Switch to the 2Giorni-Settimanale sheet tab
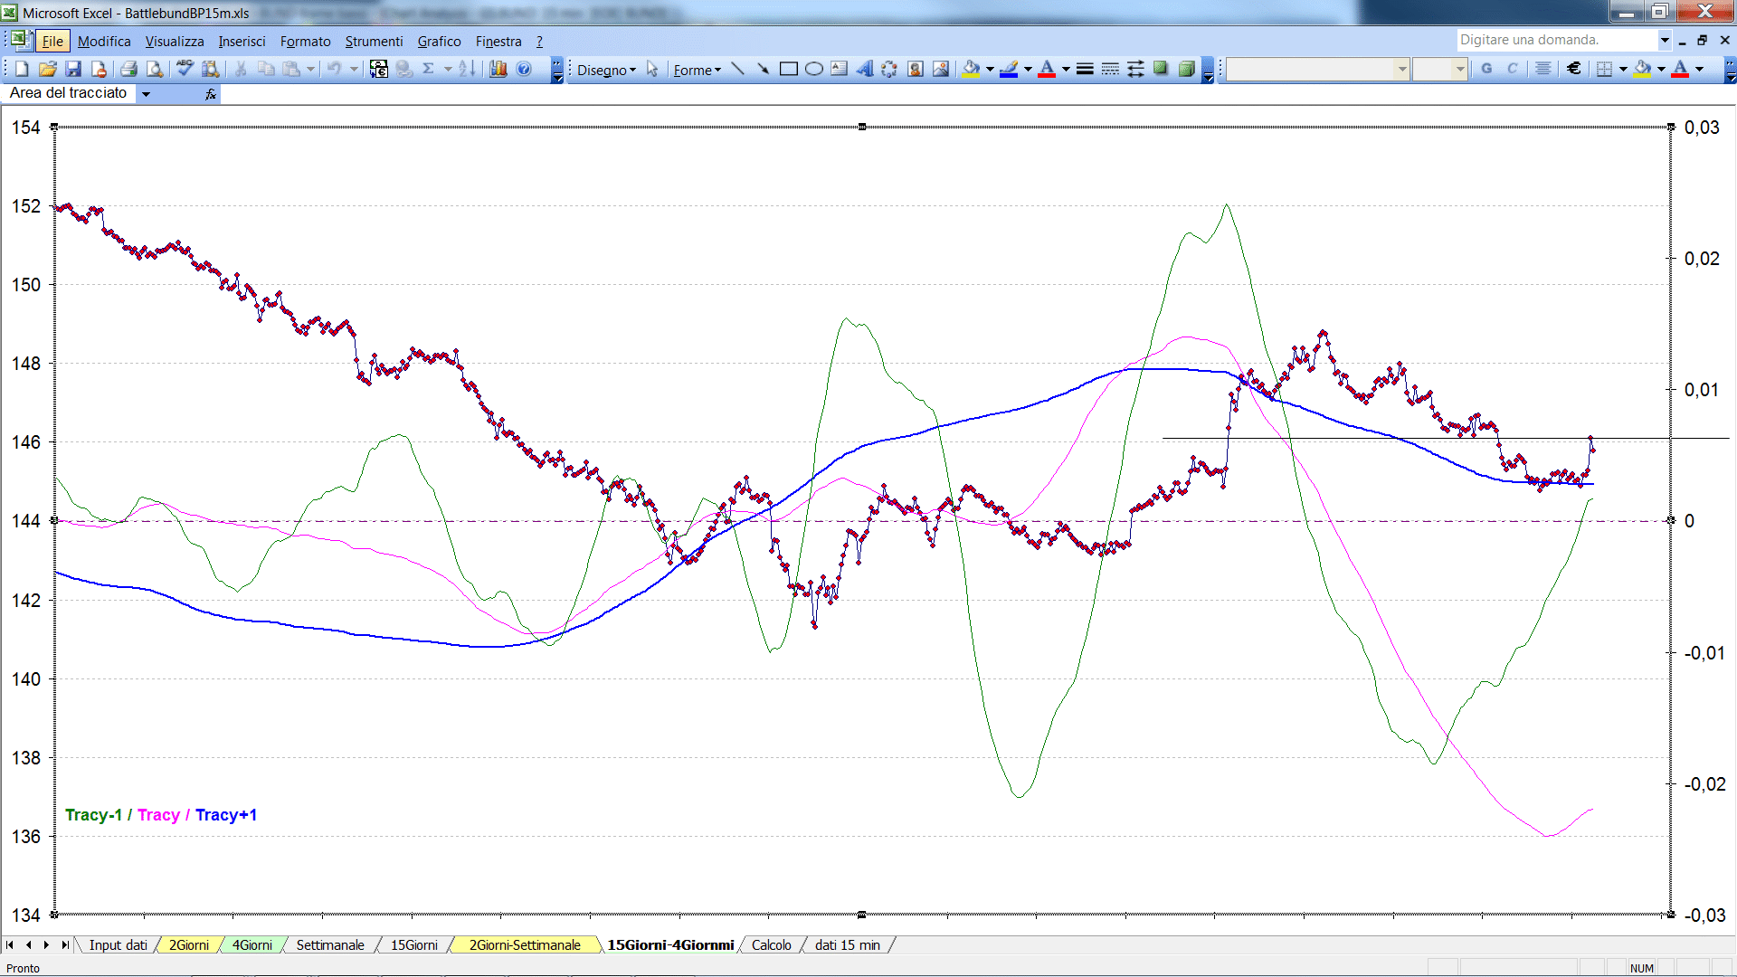Viewport: 1737px width, 977px height. coord(525,945)
